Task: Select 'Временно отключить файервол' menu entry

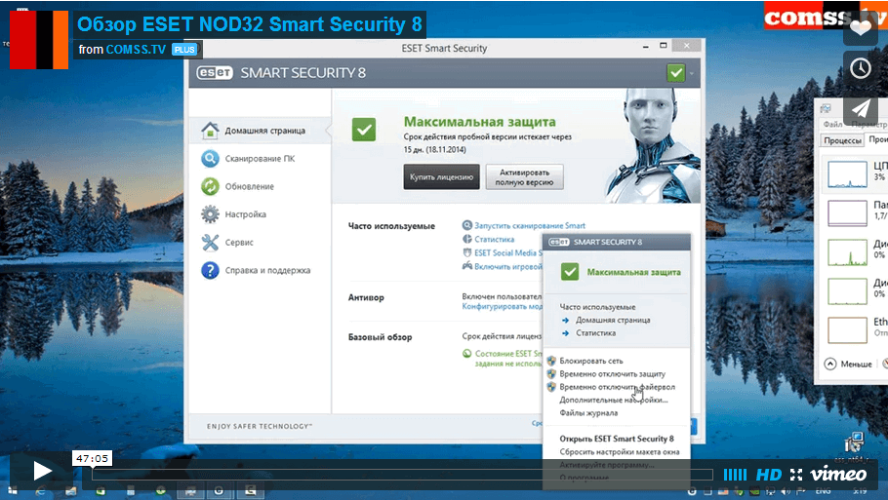Action: click(x=616, y=387)
